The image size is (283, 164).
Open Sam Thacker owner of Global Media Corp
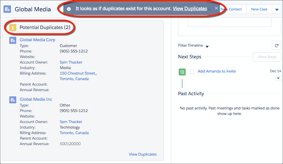71,62
